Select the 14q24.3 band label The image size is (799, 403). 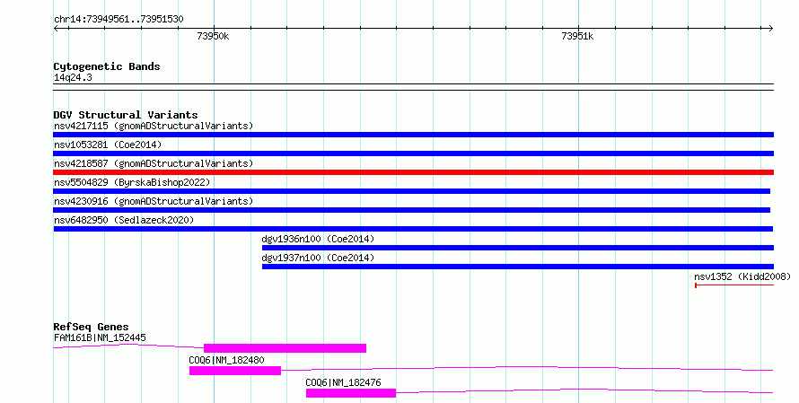point(73,77)
